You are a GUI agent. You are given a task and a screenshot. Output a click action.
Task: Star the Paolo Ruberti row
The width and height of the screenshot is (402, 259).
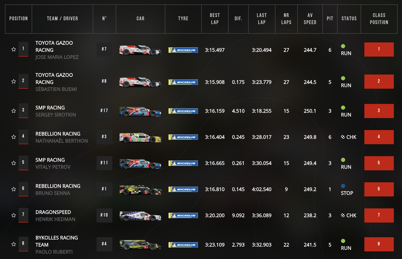[x=14, y=244]
